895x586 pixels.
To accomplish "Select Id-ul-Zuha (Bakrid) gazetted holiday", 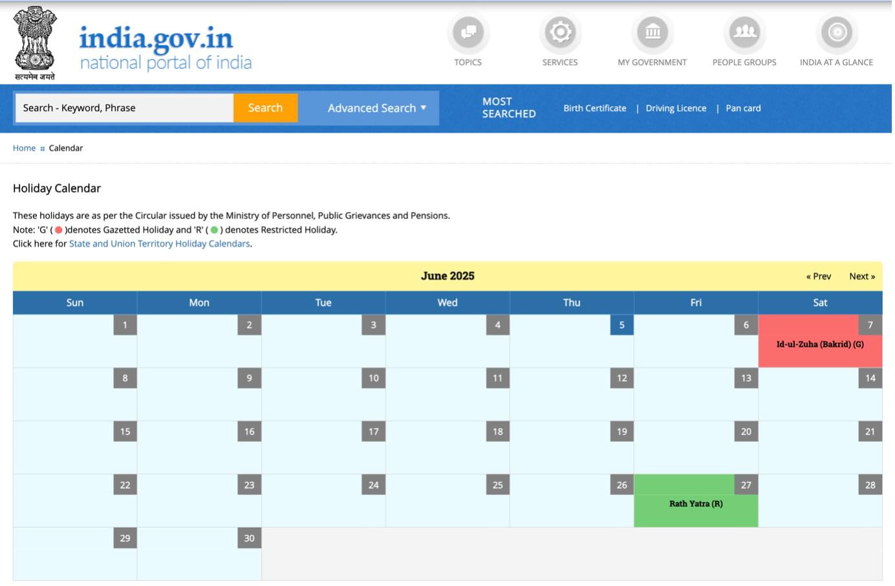I will pyautogui.click(x=819, y=344).
